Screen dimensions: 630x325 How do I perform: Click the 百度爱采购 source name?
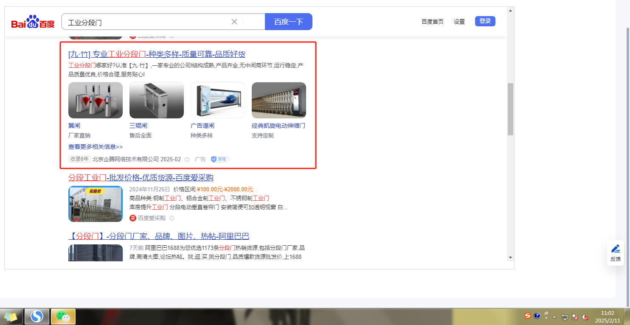coord(152,218)
